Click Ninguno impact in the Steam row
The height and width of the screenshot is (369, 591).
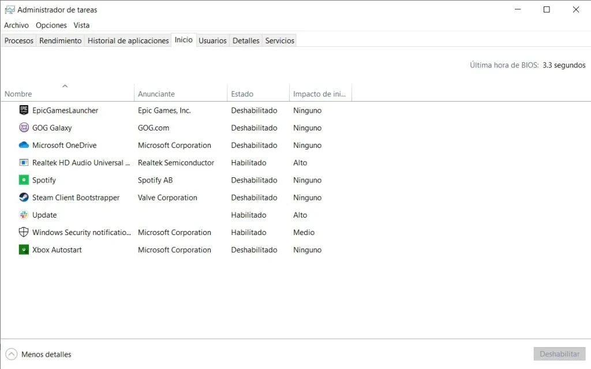point(307,197)
